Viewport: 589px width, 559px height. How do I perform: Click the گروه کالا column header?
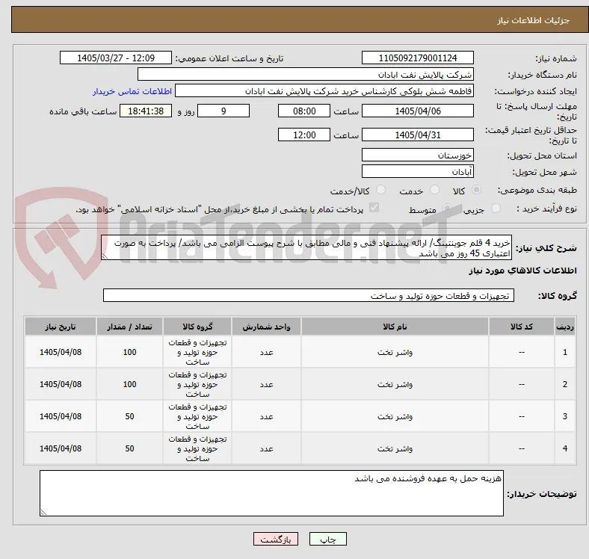pos(197,327)
